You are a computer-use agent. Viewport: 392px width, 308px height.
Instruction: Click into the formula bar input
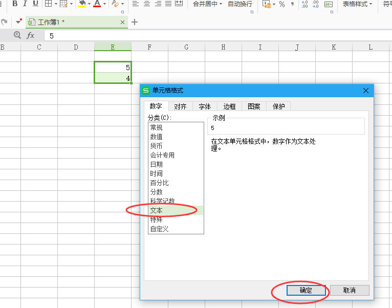218,36
